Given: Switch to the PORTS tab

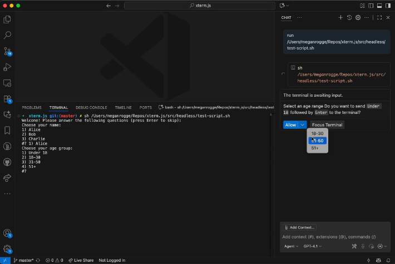Looking at the screenshot, I should pyautogui.click(x=146, y=107).
